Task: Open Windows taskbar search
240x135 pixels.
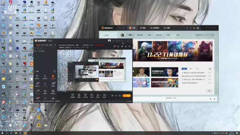Action: 7,133
